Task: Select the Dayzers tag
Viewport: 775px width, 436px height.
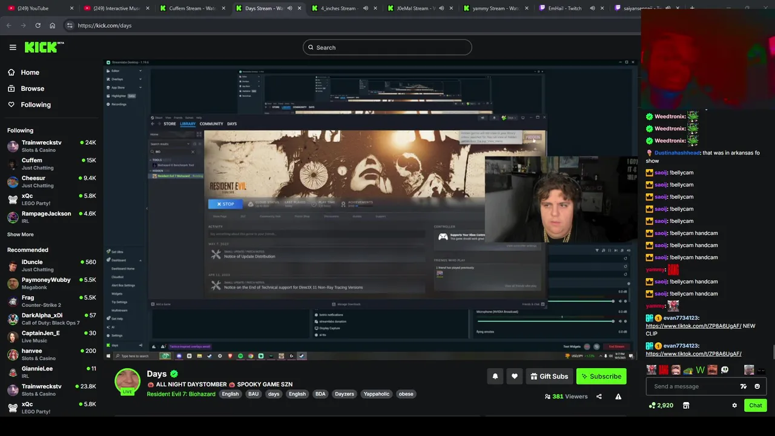Action: (345, 394)
